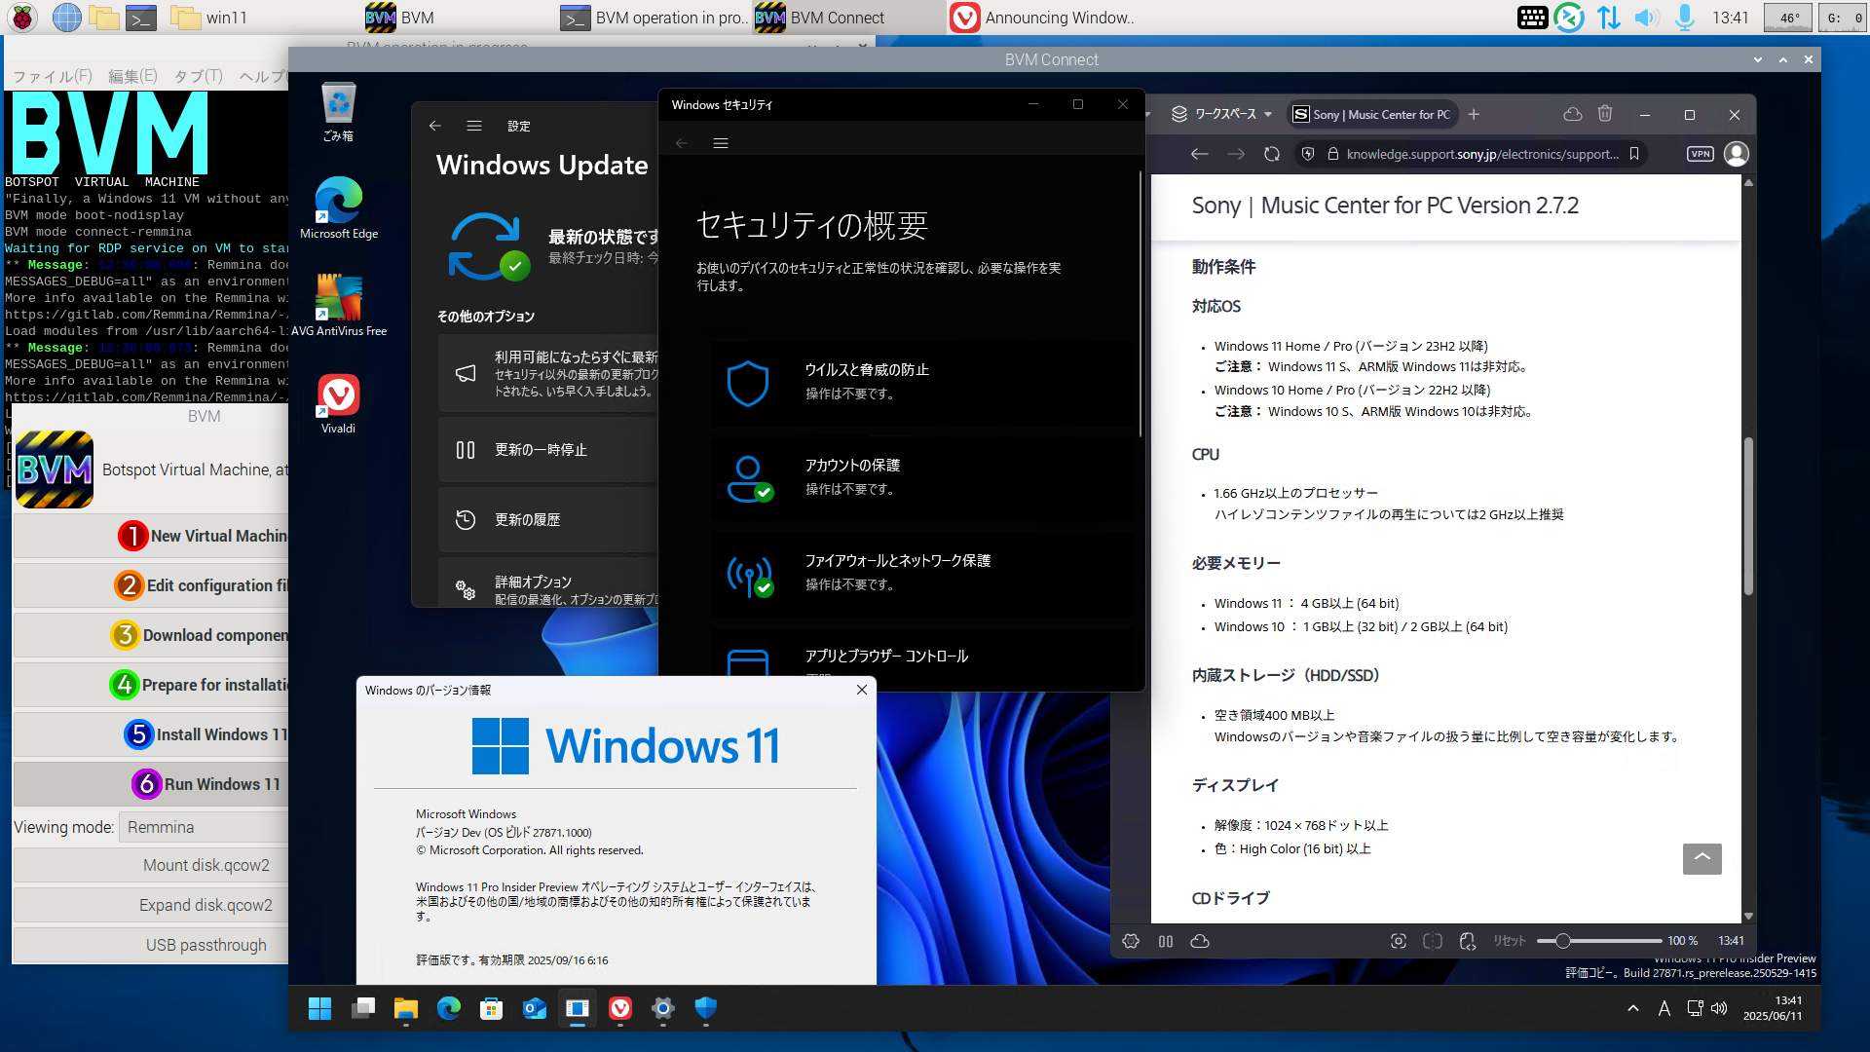Switch to Announcing Windows taskbar entry
Viewport: 1870px width, 1052px height.
(x=1044, y=17)
